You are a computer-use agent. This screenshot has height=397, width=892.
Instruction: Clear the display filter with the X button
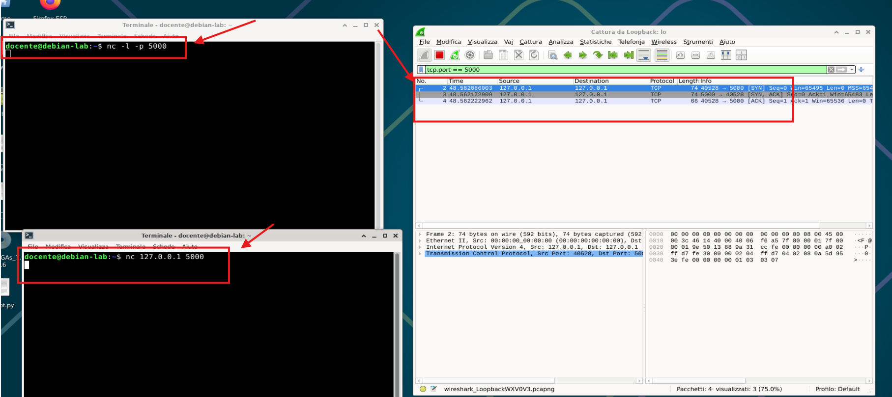[831, 70]
